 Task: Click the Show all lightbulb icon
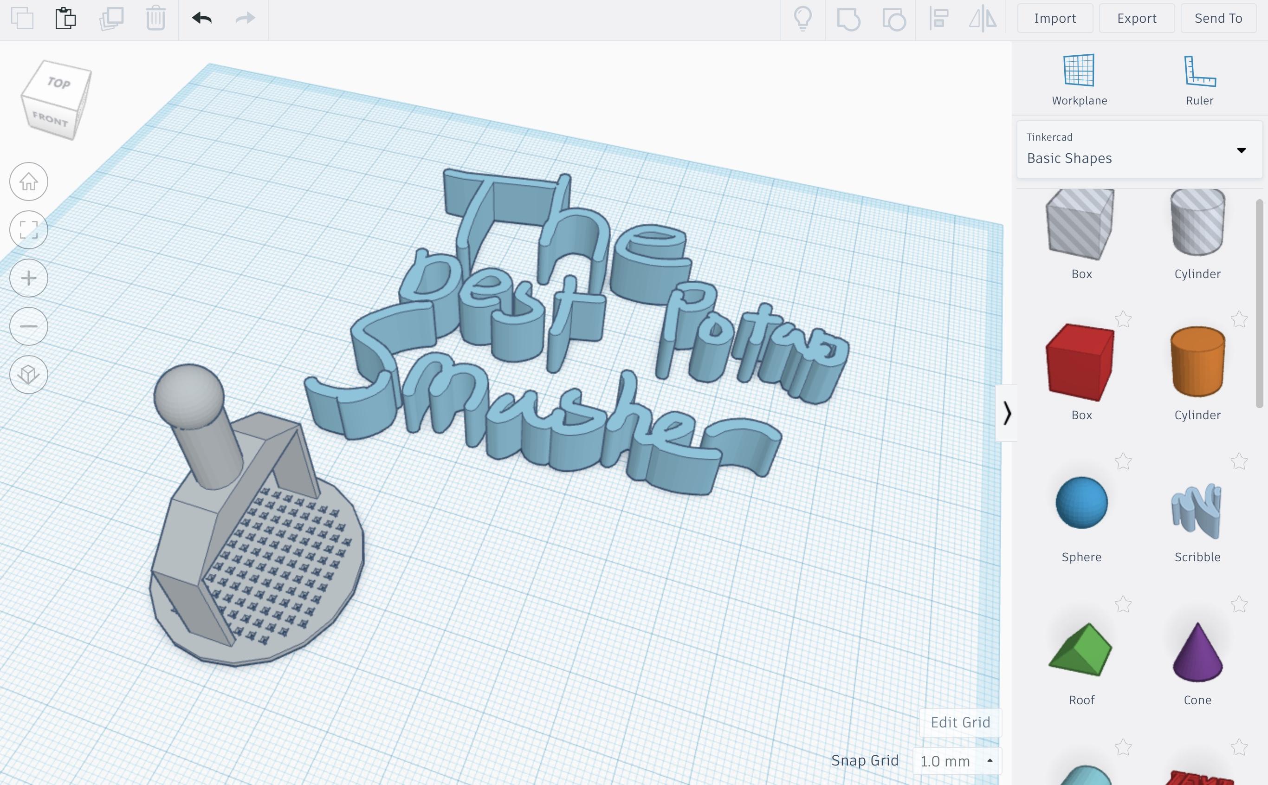pyautogui.click(x=802, y=18)
